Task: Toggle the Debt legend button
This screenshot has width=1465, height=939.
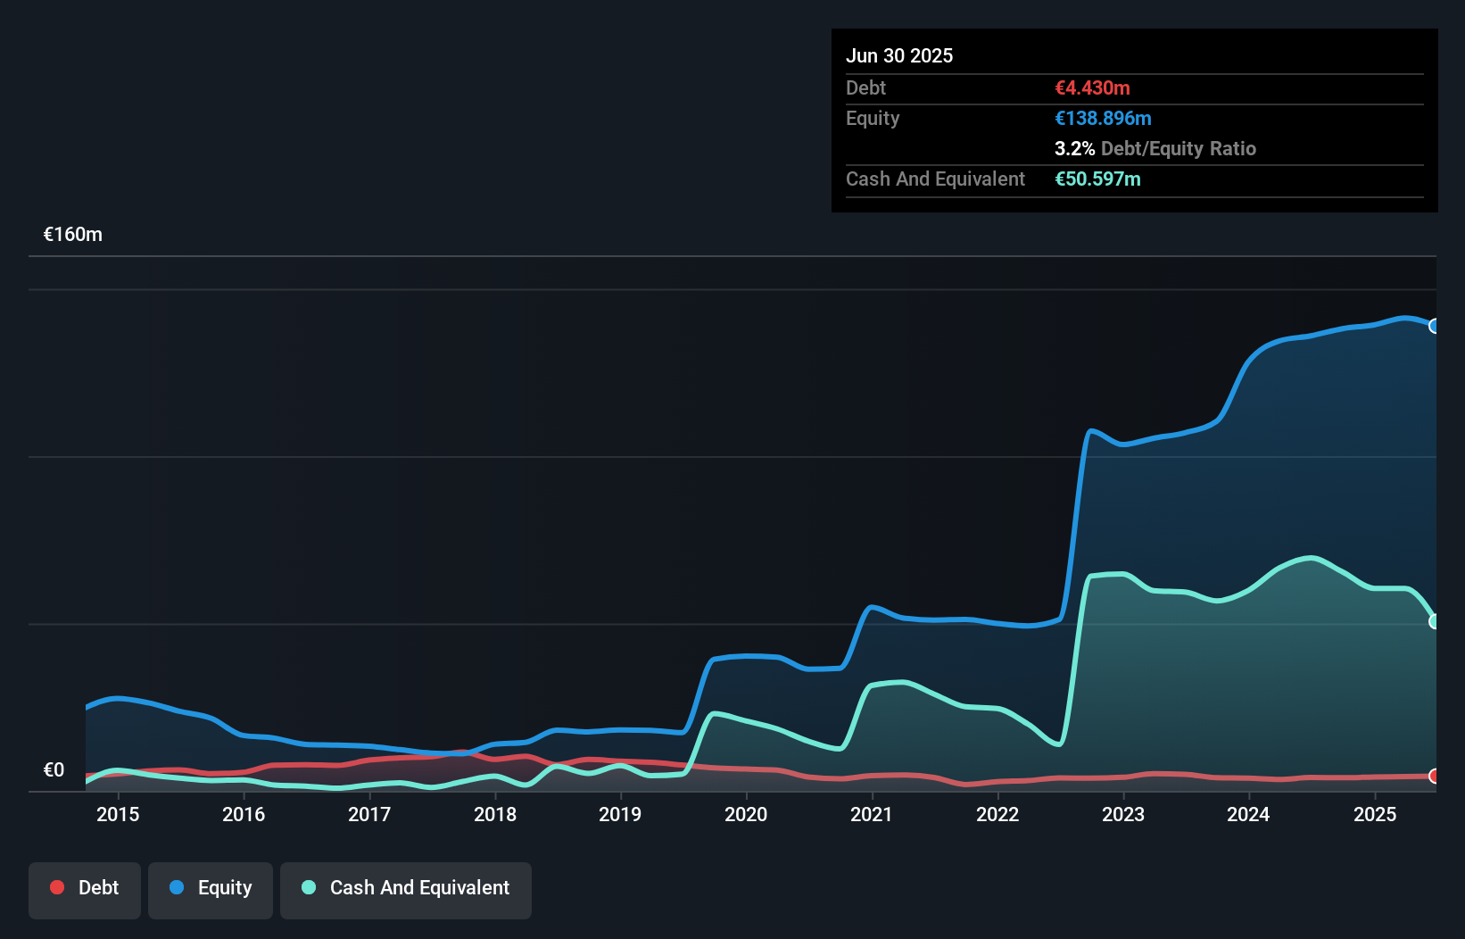Action: [84, 890]
